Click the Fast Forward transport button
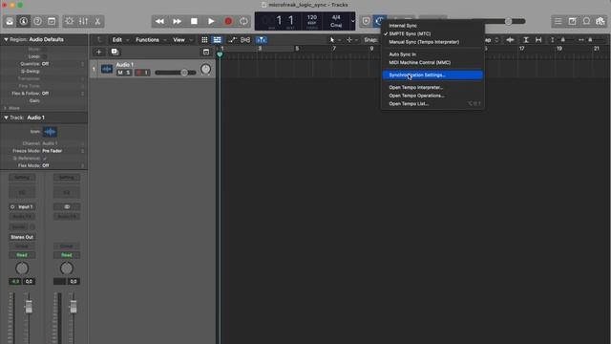611x344 pixels. 177,21
